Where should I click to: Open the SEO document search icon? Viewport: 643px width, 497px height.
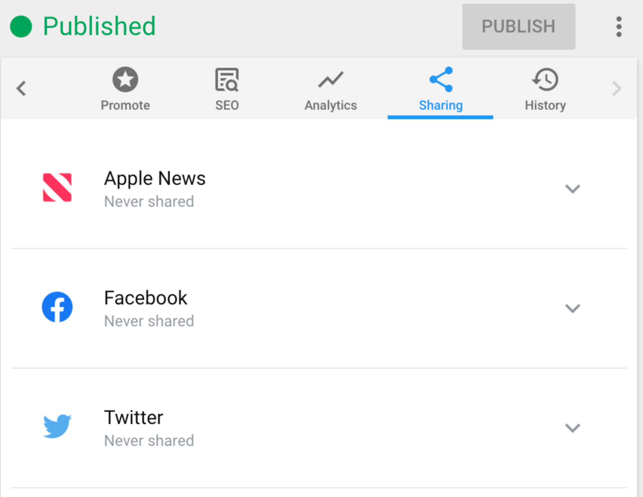(x=227, y=80)
